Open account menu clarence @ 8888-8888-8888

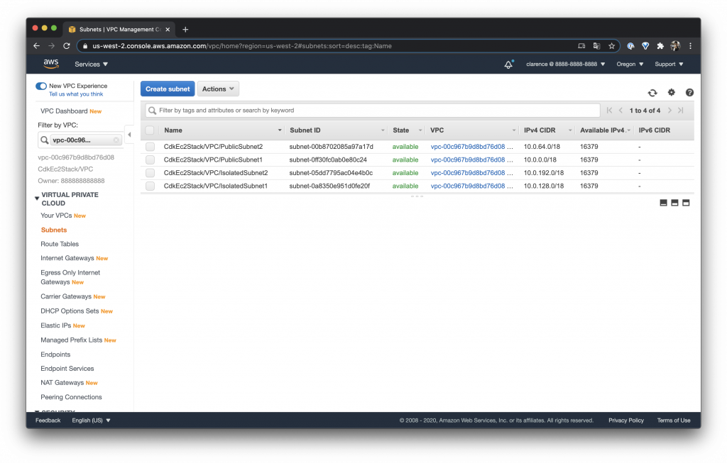point(565,65)
